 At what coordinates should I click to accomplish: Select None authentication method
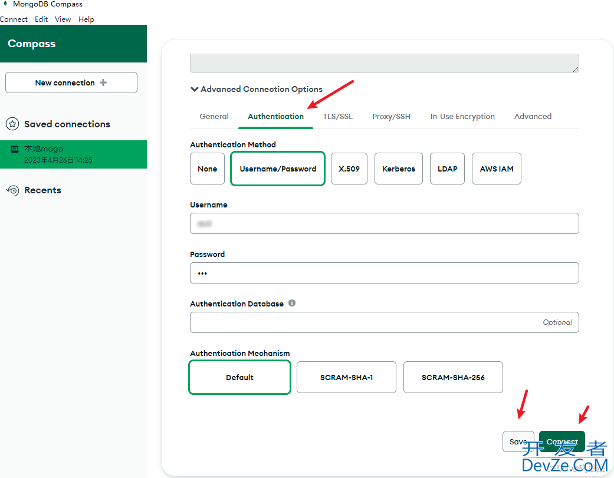[207, 169]
